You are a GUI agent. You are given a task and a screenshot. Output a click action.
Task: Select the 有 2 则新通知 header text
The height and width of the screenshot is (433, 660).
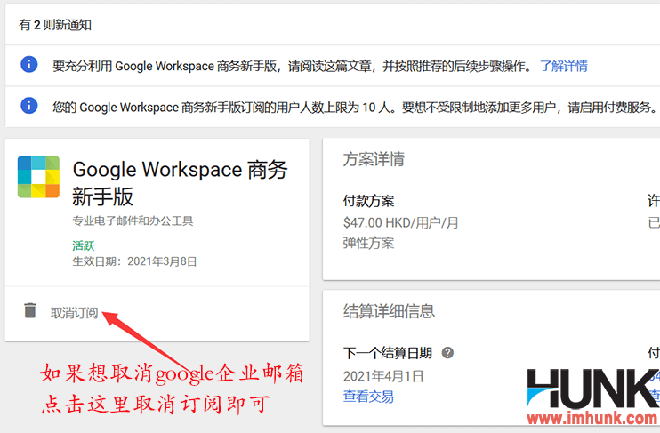coord(55,25)
